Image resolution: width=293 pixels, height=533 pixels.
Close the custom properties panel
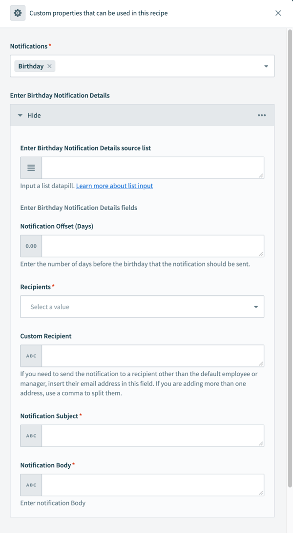tap(278, 13)
